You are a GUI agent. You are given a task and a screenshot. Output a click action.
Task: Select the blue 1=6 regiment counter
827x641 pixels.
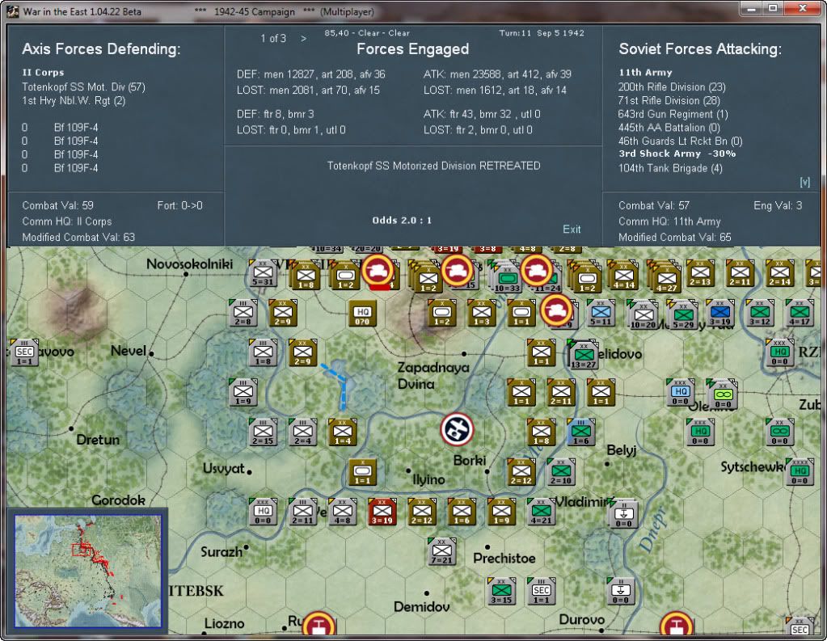click(580, 432)
